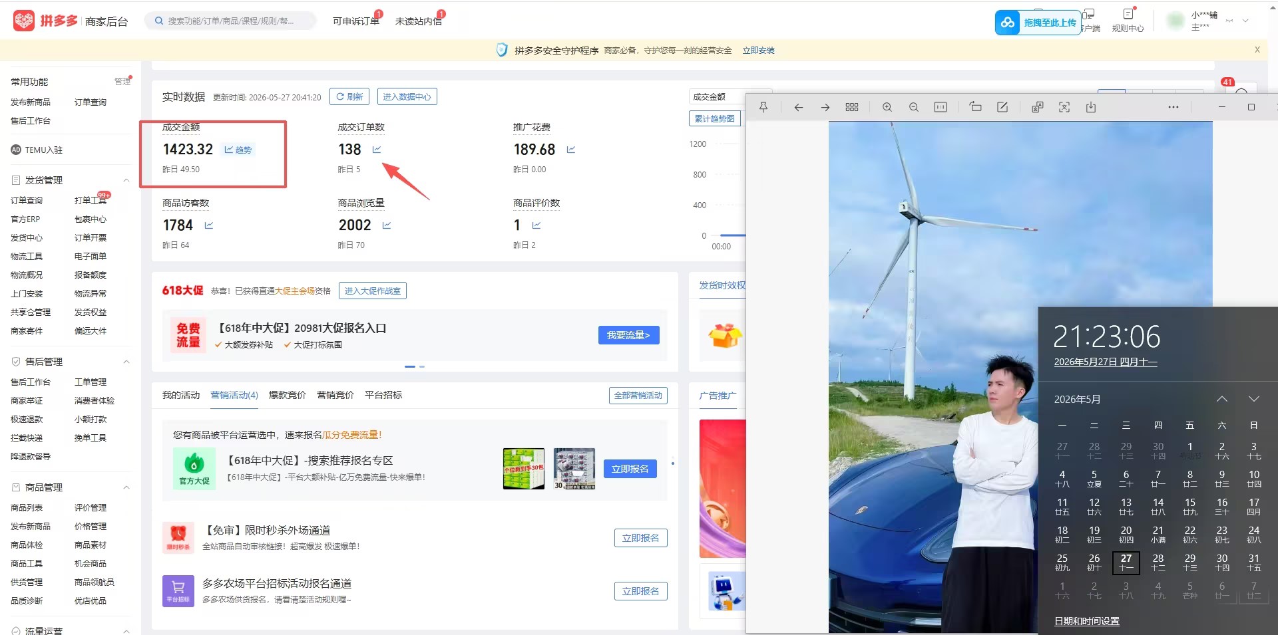Open TEMU入驻 in the sidebar
The height and width of the screenshot is (635, 1278).
43,150
